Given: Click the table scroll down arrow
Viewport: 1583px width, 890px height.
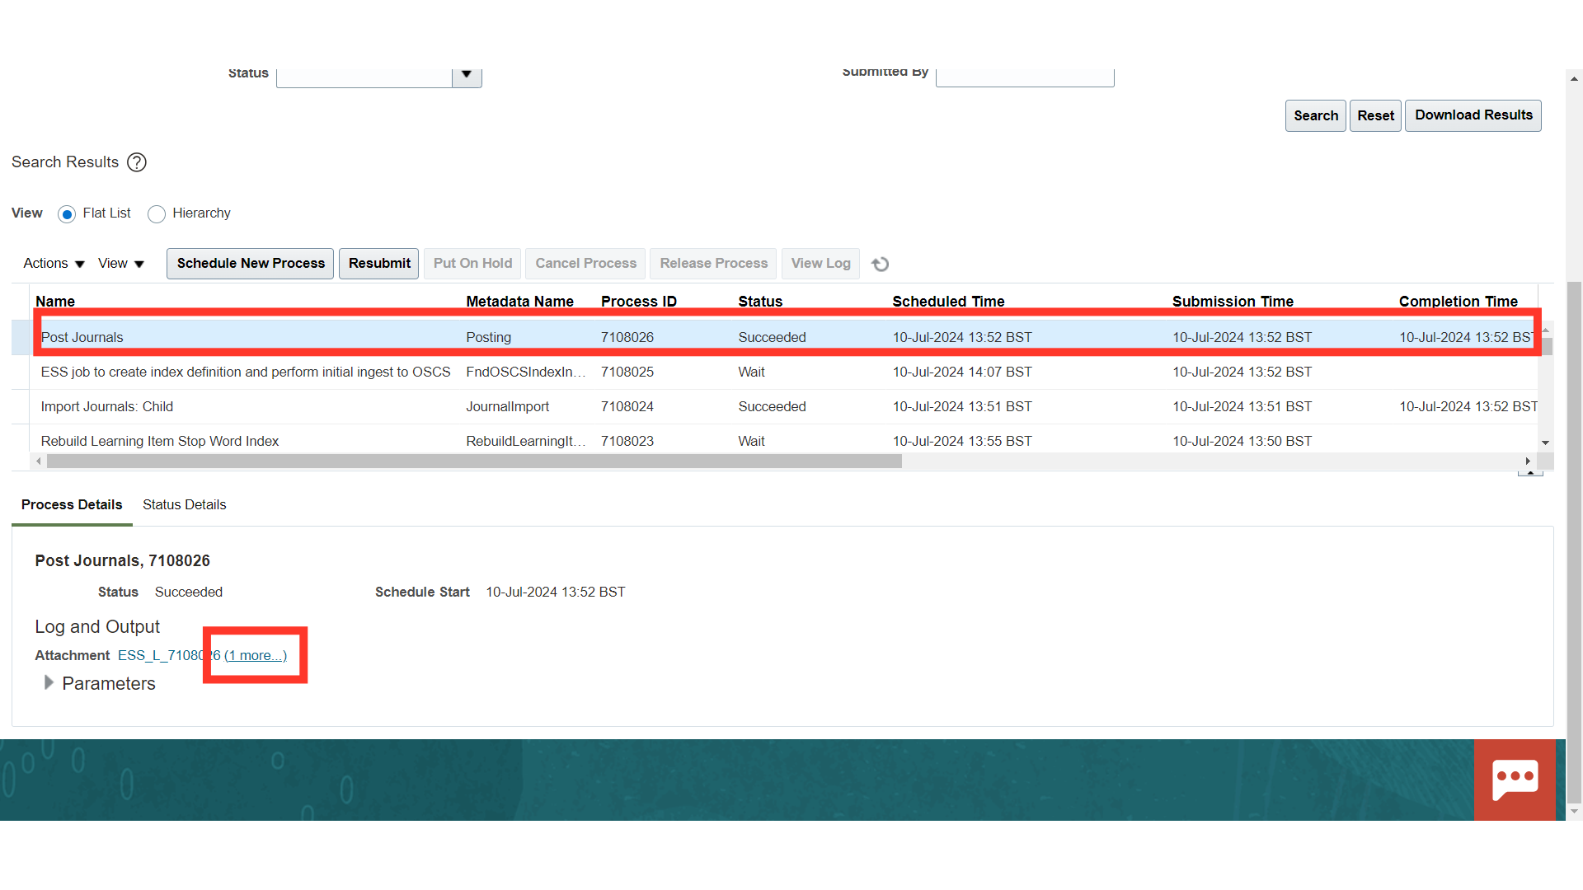Looking at the screenshot, I should tap(1546, 443).
